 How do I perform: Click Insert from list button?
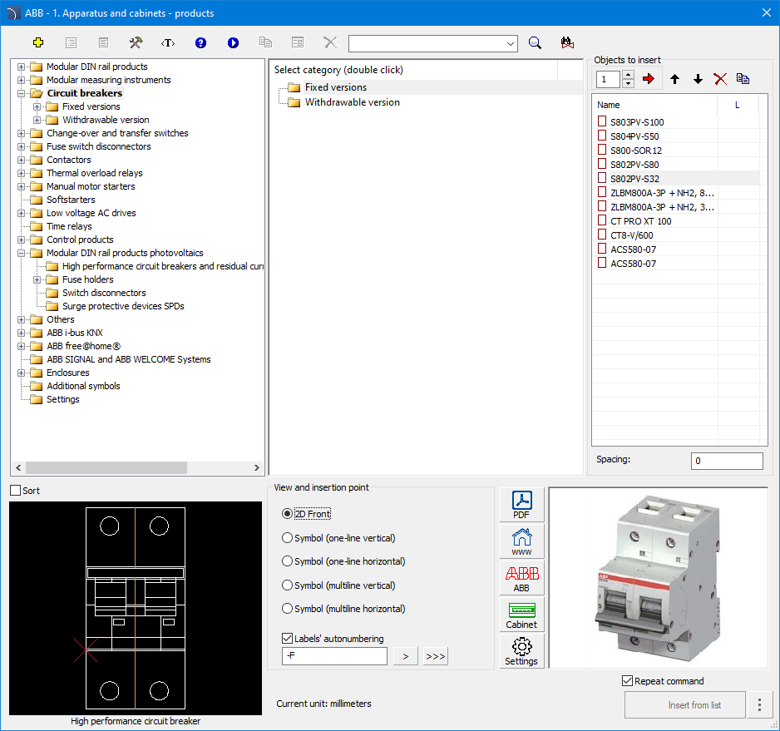(685, 704)
